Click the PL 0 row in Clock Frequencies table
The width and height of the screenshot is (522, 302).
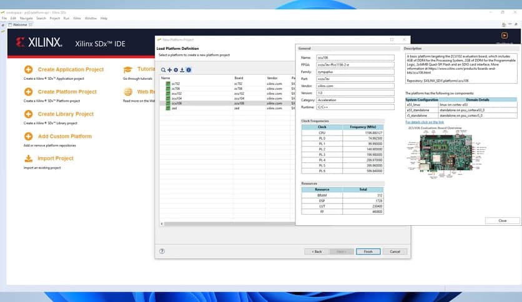(342, 138)
